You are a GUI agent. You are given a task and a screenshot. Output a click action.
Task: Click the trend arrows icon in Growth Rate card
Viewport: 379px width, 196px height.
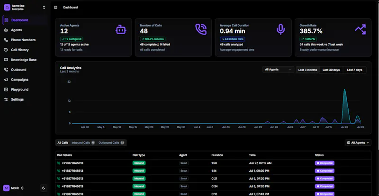tap(361, 29)
